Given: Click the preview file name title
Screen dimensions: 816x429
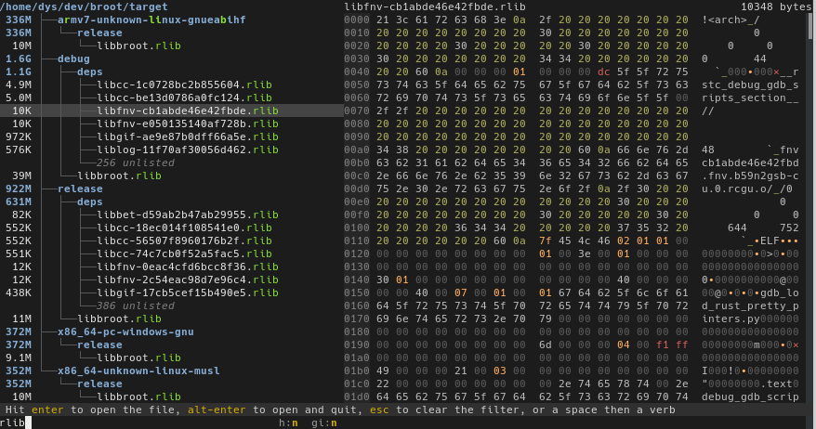Looking at the screenshot, I should click(x=435, y=6).
